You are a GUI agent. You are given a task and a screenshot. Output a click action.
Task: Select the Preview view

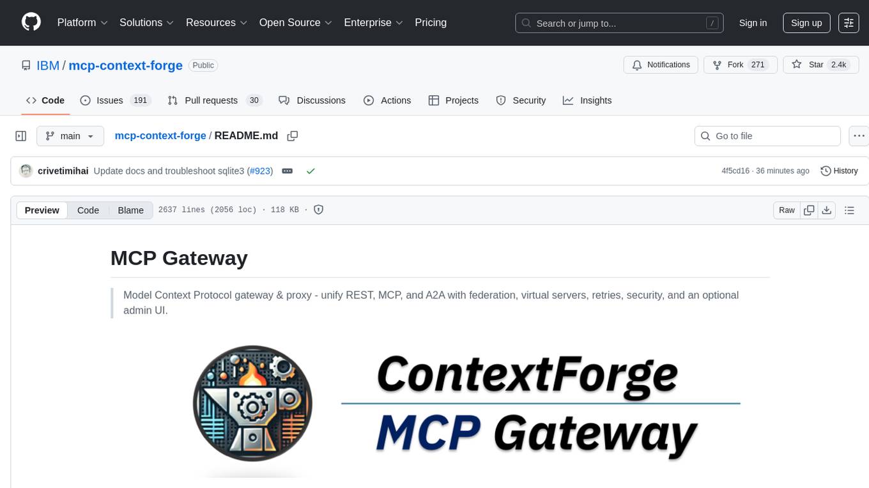coord(42,210)
